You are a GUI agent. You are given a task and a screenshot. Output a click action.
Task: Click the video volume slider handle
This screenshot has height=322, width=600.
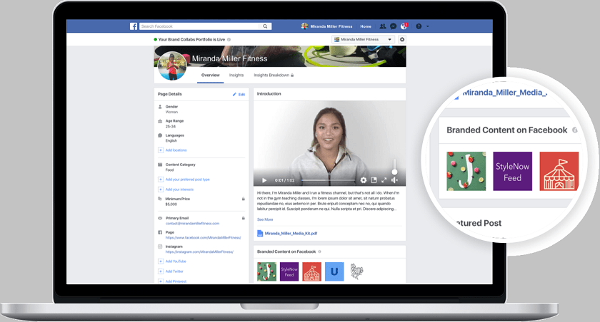tap(394, 172)
